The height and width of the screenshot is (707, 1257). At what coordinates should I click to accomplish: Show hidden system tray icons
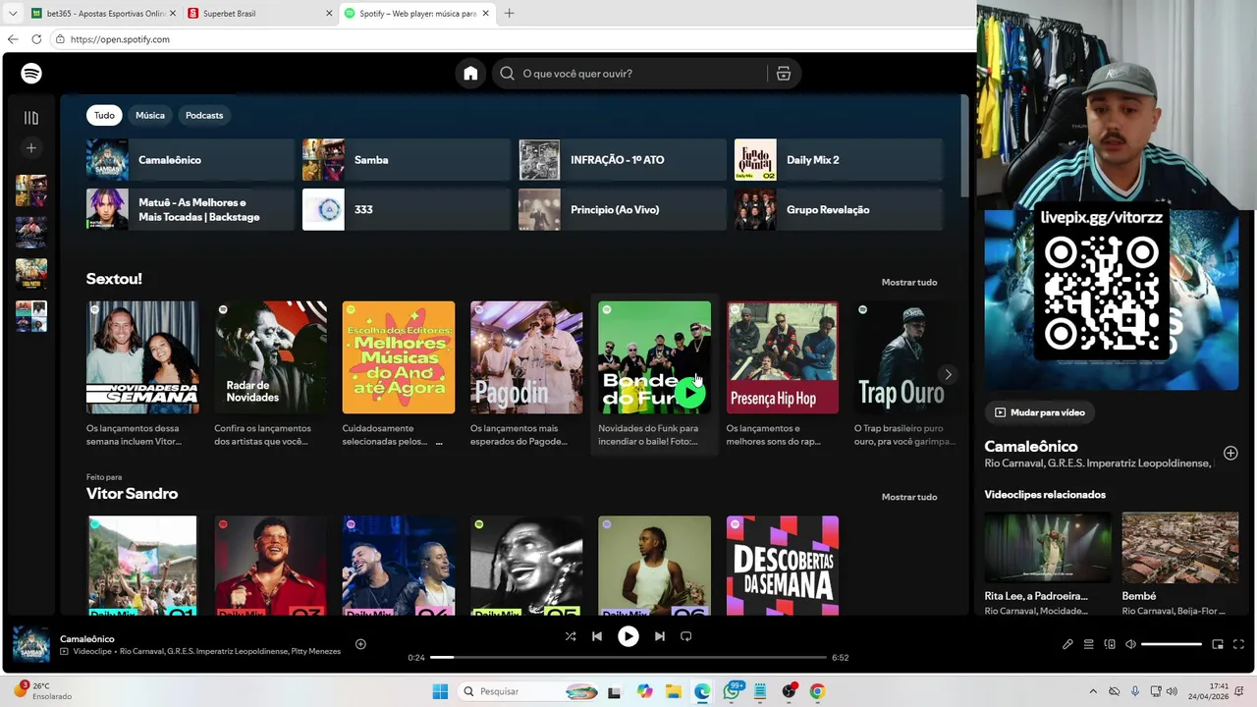coord(1093,691)
